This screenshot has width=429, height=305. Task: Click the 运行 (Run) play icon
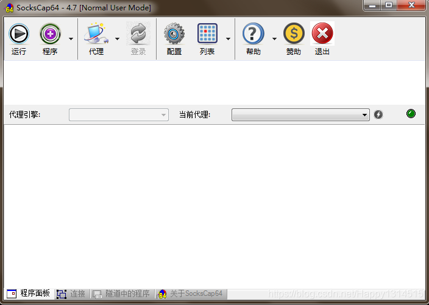(19, 34)
